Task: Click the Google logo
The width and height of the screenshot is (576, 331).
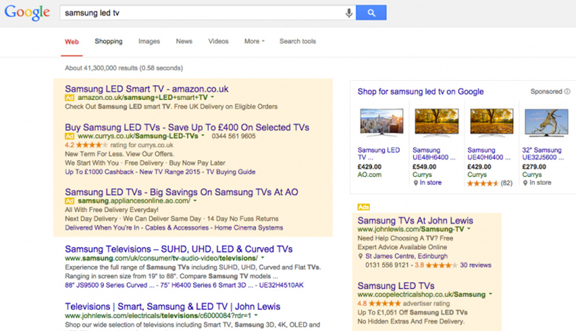Action: coord(27,13)
